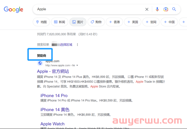
Task: Add 官网 to the search
Action: (151, 22)
